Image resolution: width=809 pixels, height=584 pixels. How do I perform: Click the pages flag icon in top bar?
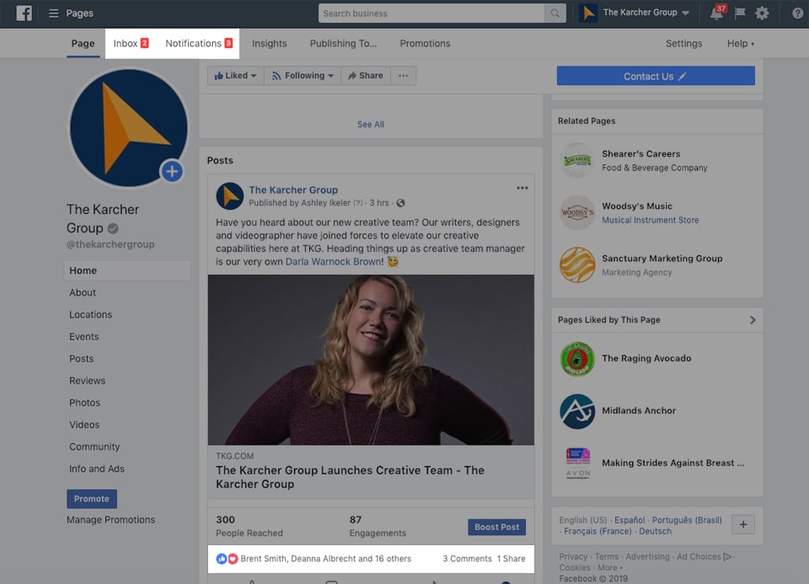click(x=742, y=13)
